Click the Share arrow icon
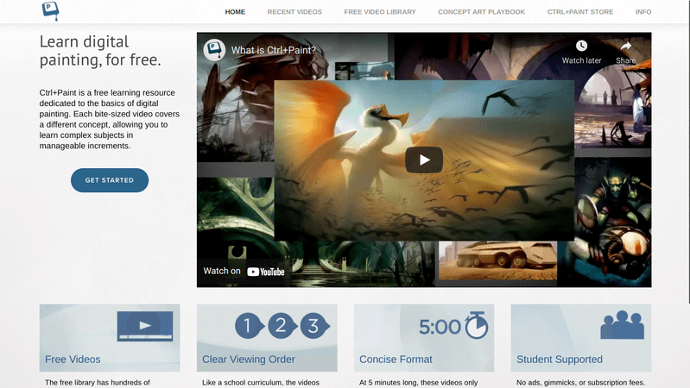Screen dimensions: 690x388 [x=625, y=46]
